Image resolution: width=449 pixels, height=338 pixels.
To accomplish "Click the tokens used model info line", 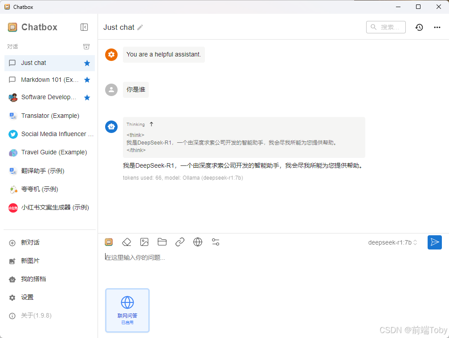I will point(183,178).
